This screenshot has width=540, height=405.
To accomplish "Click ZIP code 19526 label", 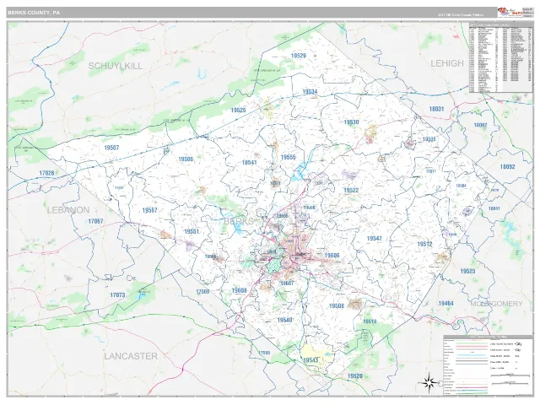I will pyautogui.click(x=238, y=111).
